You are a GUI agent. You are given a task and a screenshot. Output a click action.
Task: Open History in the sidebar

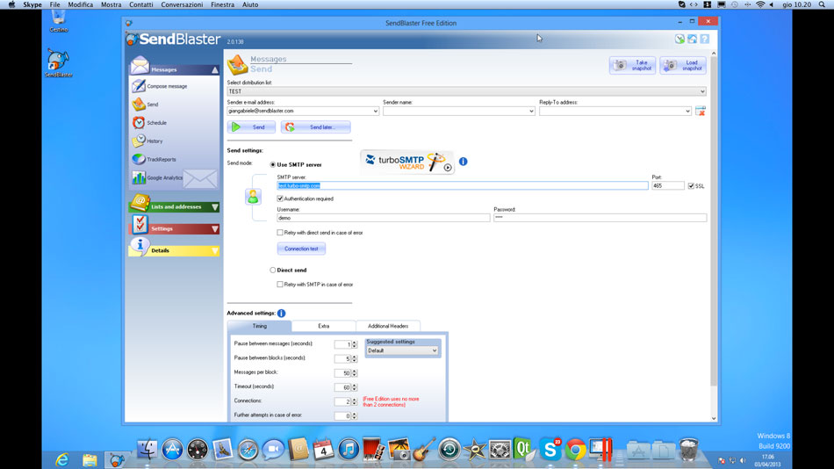click(x=147, y=141)
